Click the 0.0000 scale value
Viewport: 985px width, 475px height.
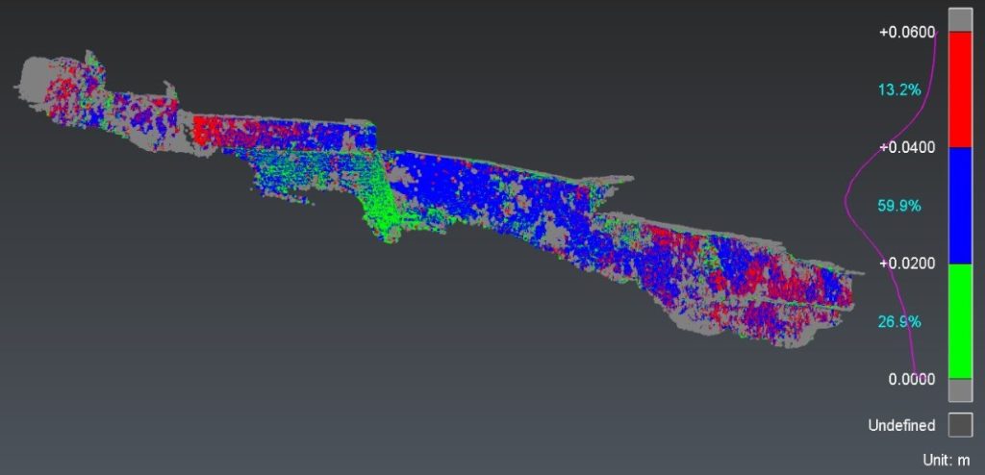(x=912, y=379)
